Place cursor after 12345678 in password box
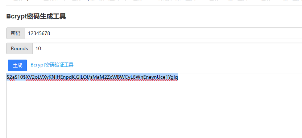302x138 pixels. [x=50, y=33]
